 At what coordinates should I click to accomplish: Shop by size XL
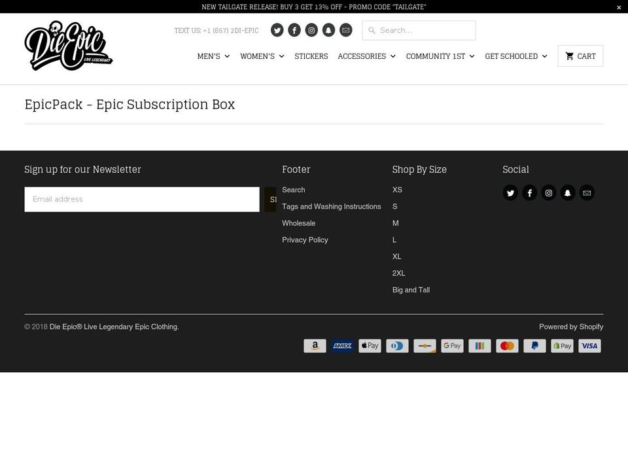396,256
